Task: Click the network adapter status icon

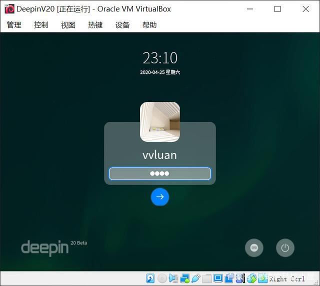Action: (184, 279)
